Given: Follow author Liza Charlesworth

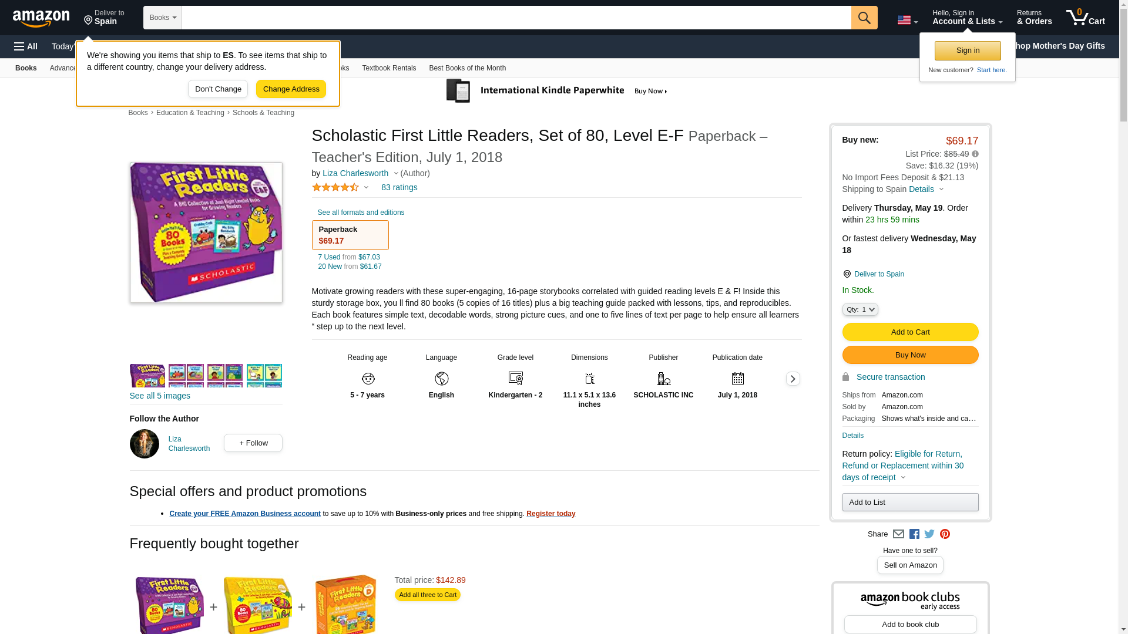Looking at the screenshot, I should [x=253, y=443].
